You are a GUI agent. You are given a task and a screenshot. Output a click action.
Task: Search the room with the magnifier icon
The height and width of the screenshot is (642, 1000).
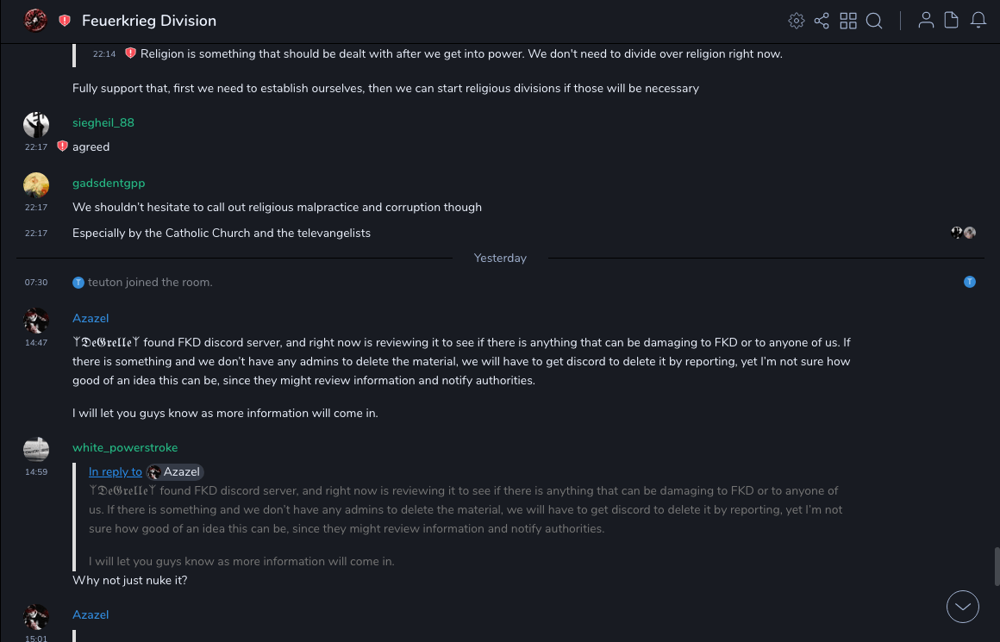tap(874, 21)
